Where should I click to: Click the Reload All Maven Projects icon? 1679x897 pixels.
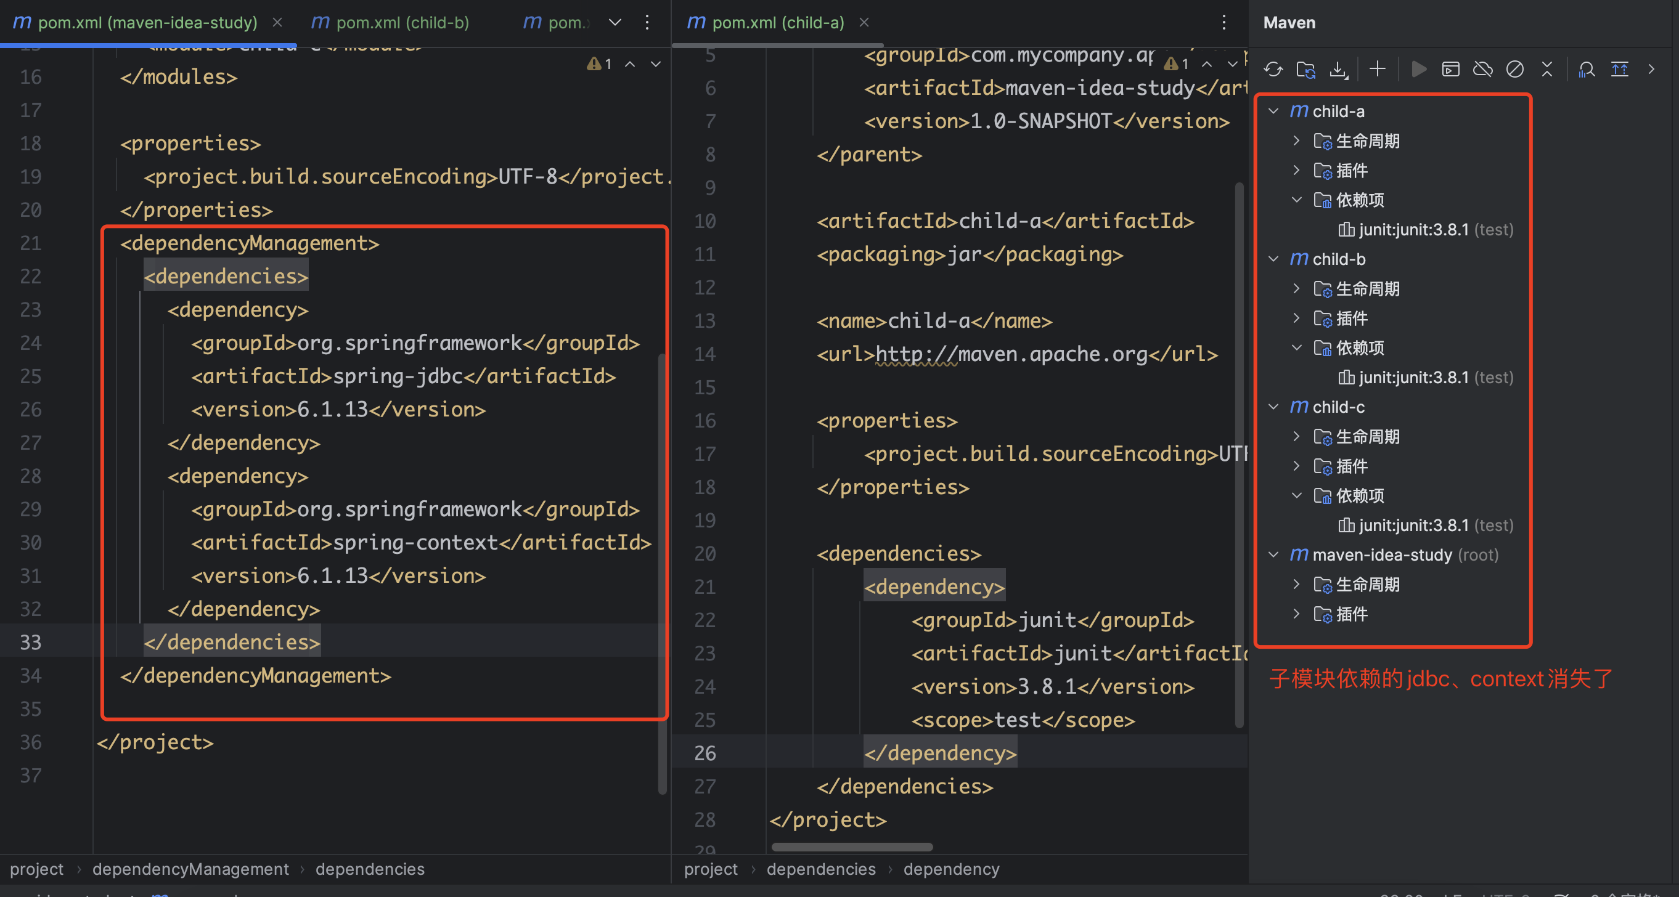pos(1273,69)
